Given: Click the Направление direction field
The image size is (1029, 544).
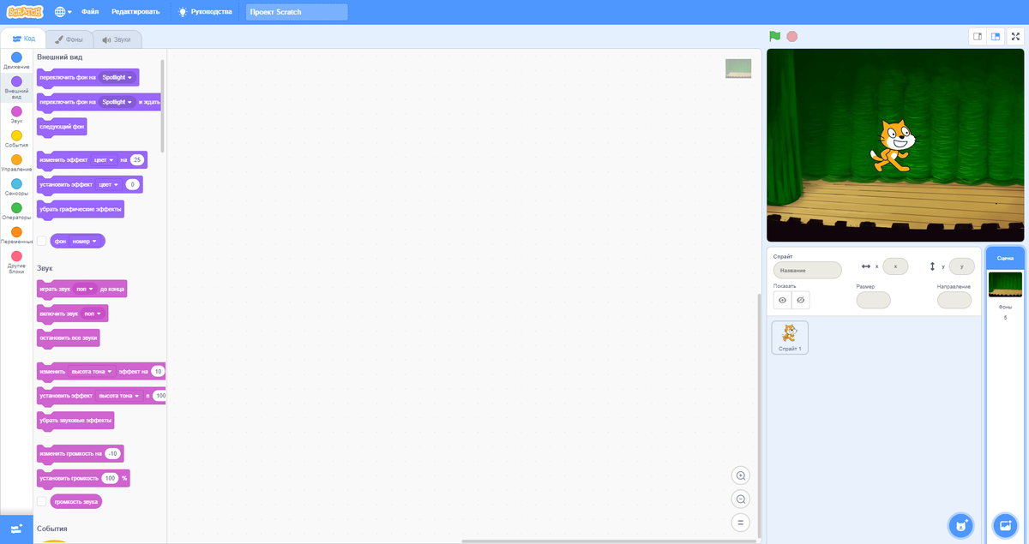Looking at the screenshot, I should click(954, 300).
